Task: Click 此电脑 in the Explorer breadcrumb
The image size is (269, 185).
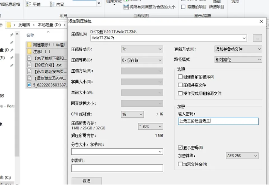Action: pos(24,25)
